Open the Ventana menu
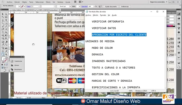Viewport: 182px width, 105px height. point(60,2)
